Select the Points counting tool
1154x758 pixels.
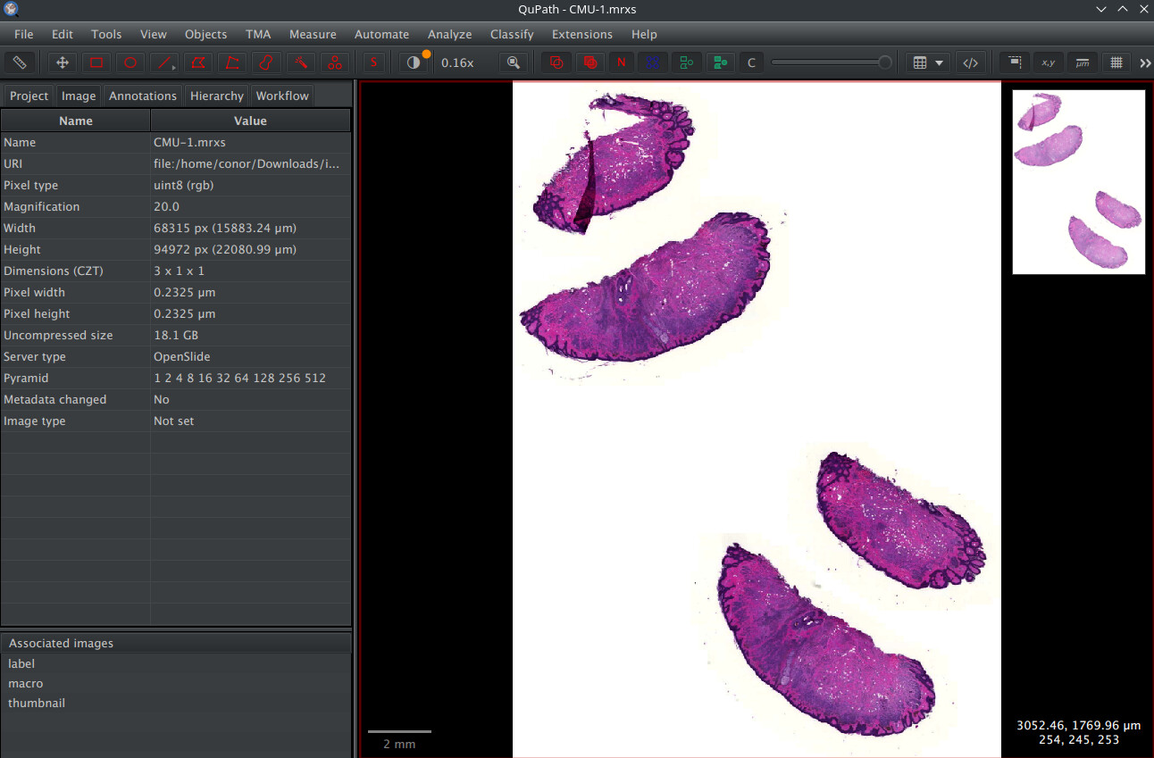tap(335, 62)
